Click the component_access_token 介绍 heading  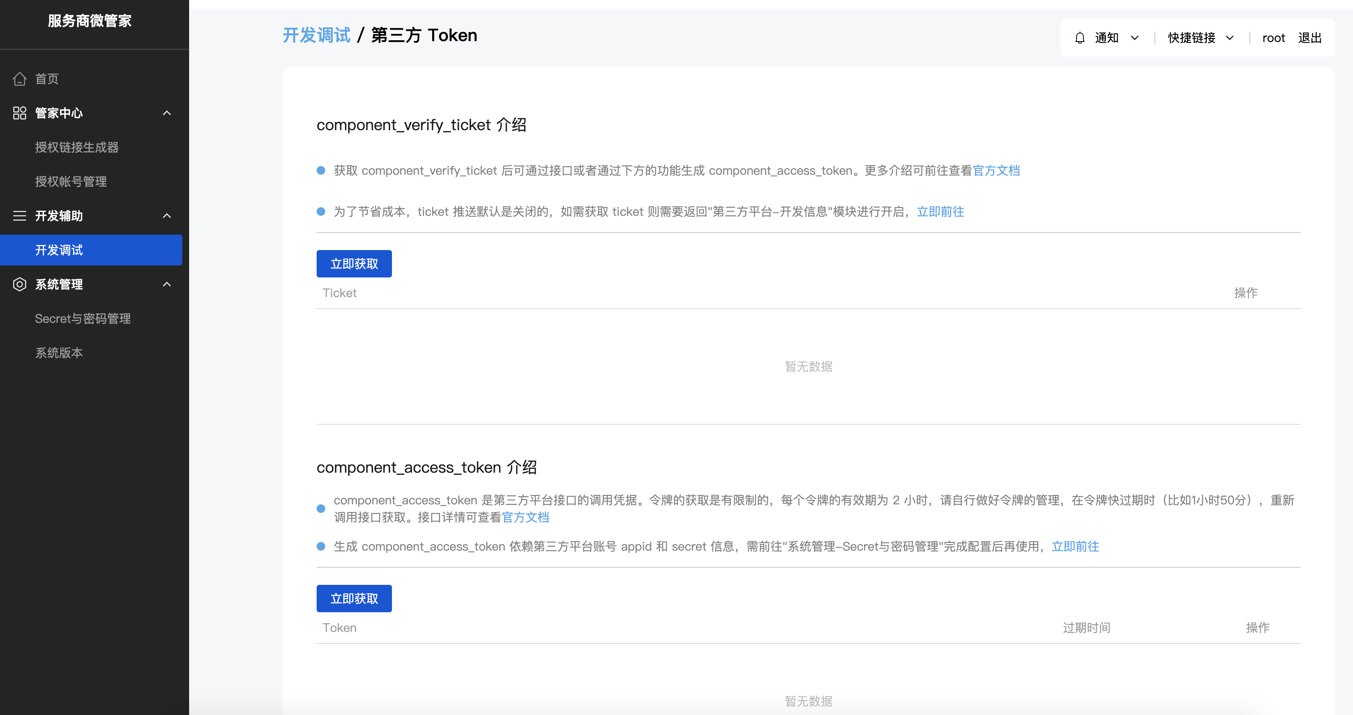pos(427,468)
